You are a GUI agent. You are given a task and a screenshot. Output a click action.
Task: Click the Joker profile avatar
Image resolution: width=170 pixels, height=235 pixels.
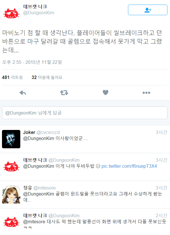tap(11, 139)
